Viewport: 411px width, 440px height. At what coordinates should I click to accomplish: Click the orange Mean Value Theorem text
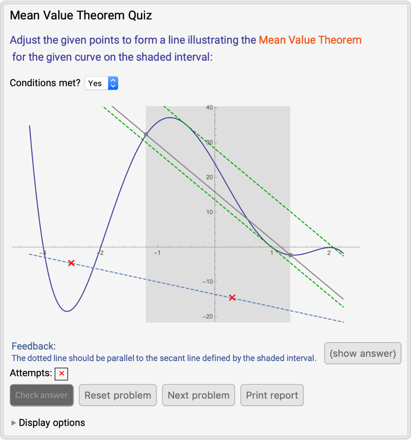click(310, 40)
